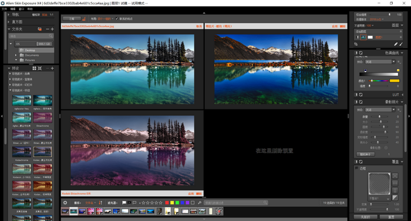The image size is (411, 221).
Task: Open filmstrip settings gear icon
Action: tap(65, 203)
